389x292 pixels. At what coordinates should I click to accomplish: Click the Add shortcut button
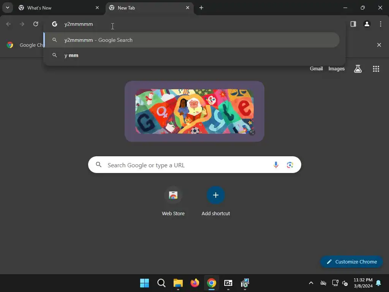tap(216, 202)
